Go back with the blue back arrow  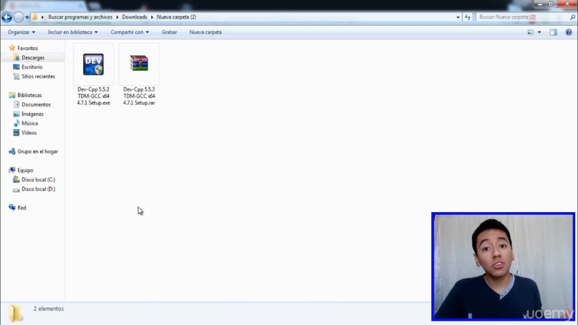[7, 17]
